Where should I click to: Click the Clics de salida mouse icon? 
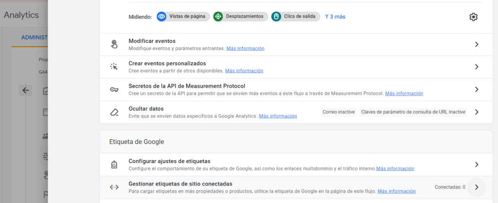click(276, 17)
